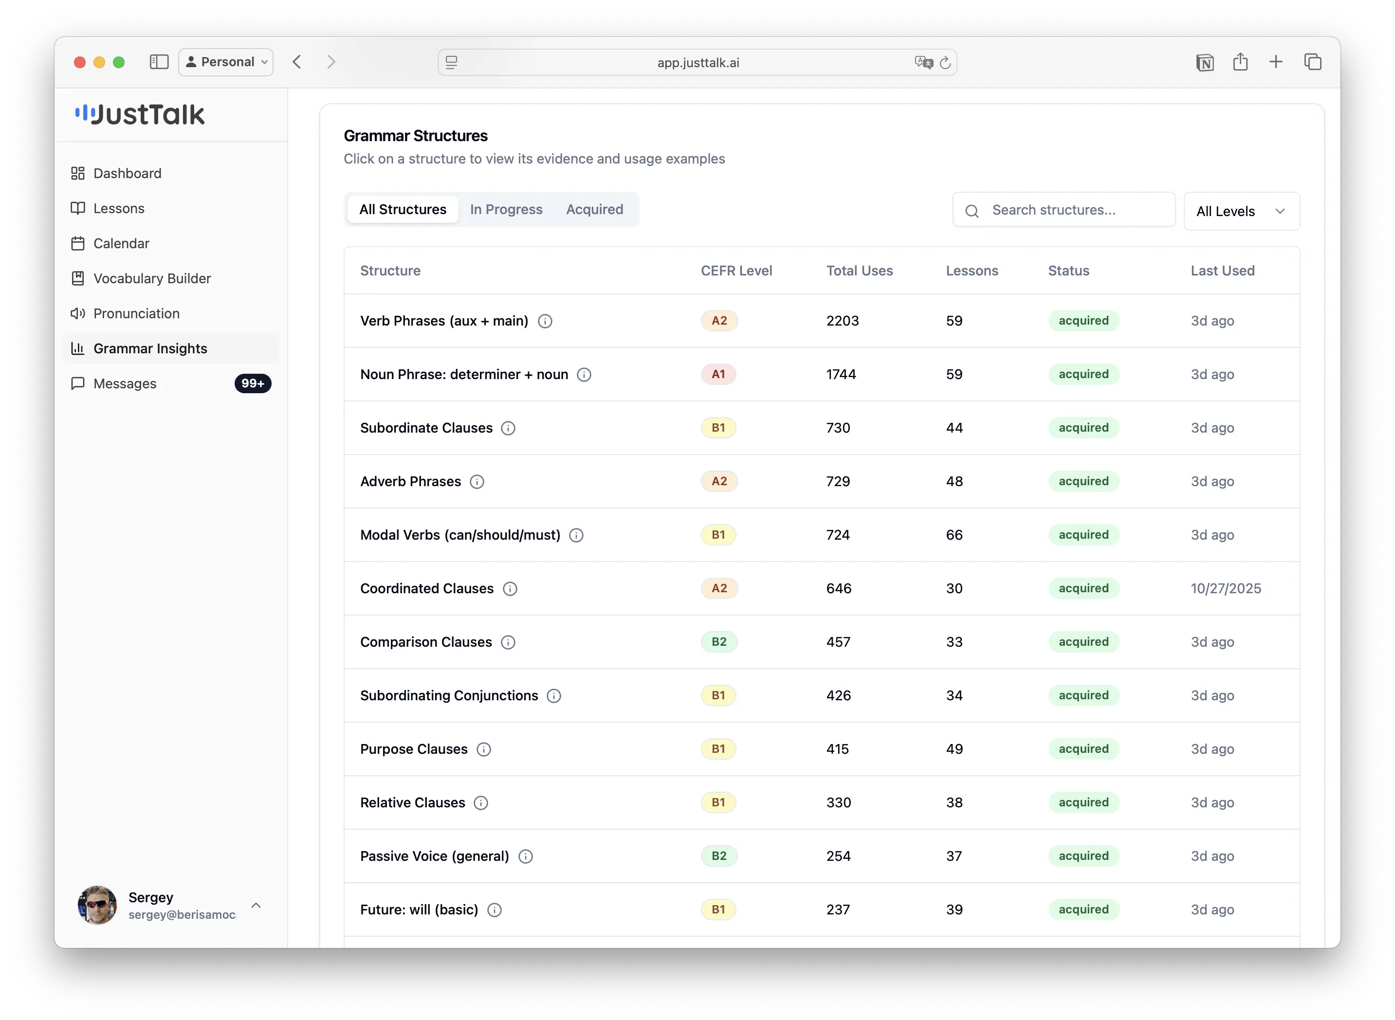This screenshot has height=1020, width=1395.
Task: Click info icon for Verb Phrases (aux + main)
Action: [545, 321]
